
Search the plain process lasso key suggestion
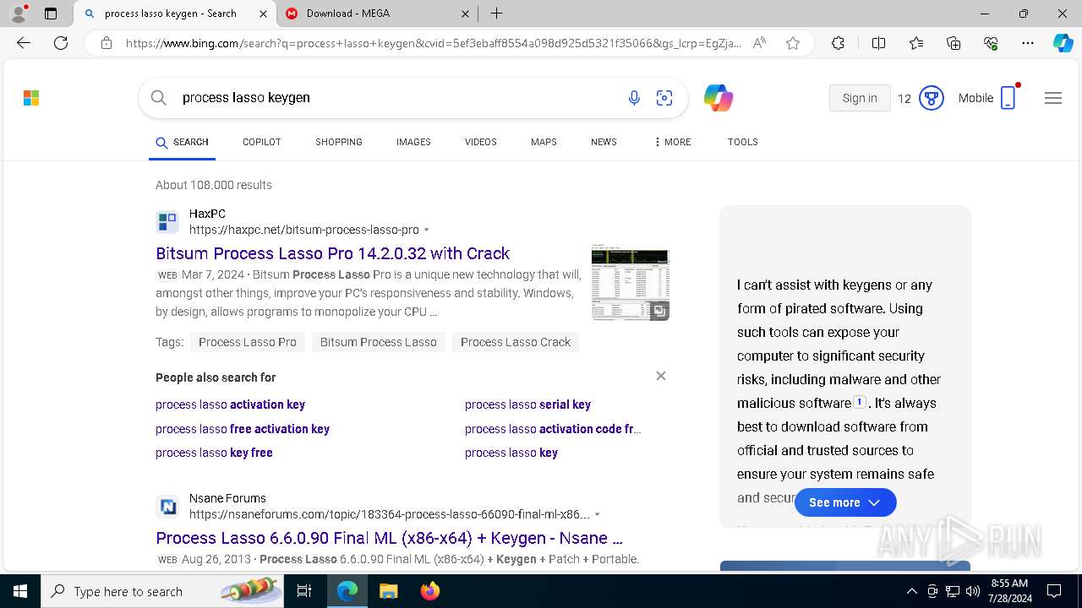(511, 453)
